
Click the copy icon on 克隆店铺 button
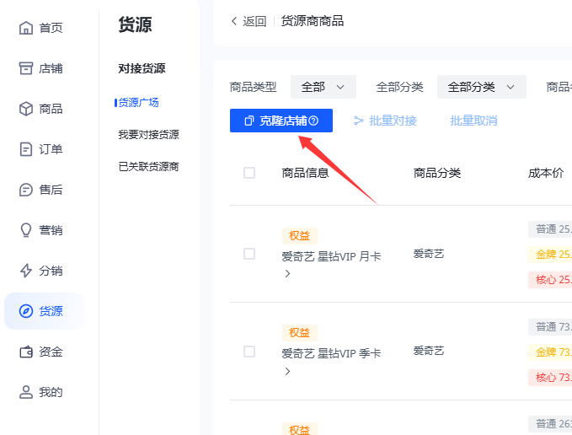(249, 121)
